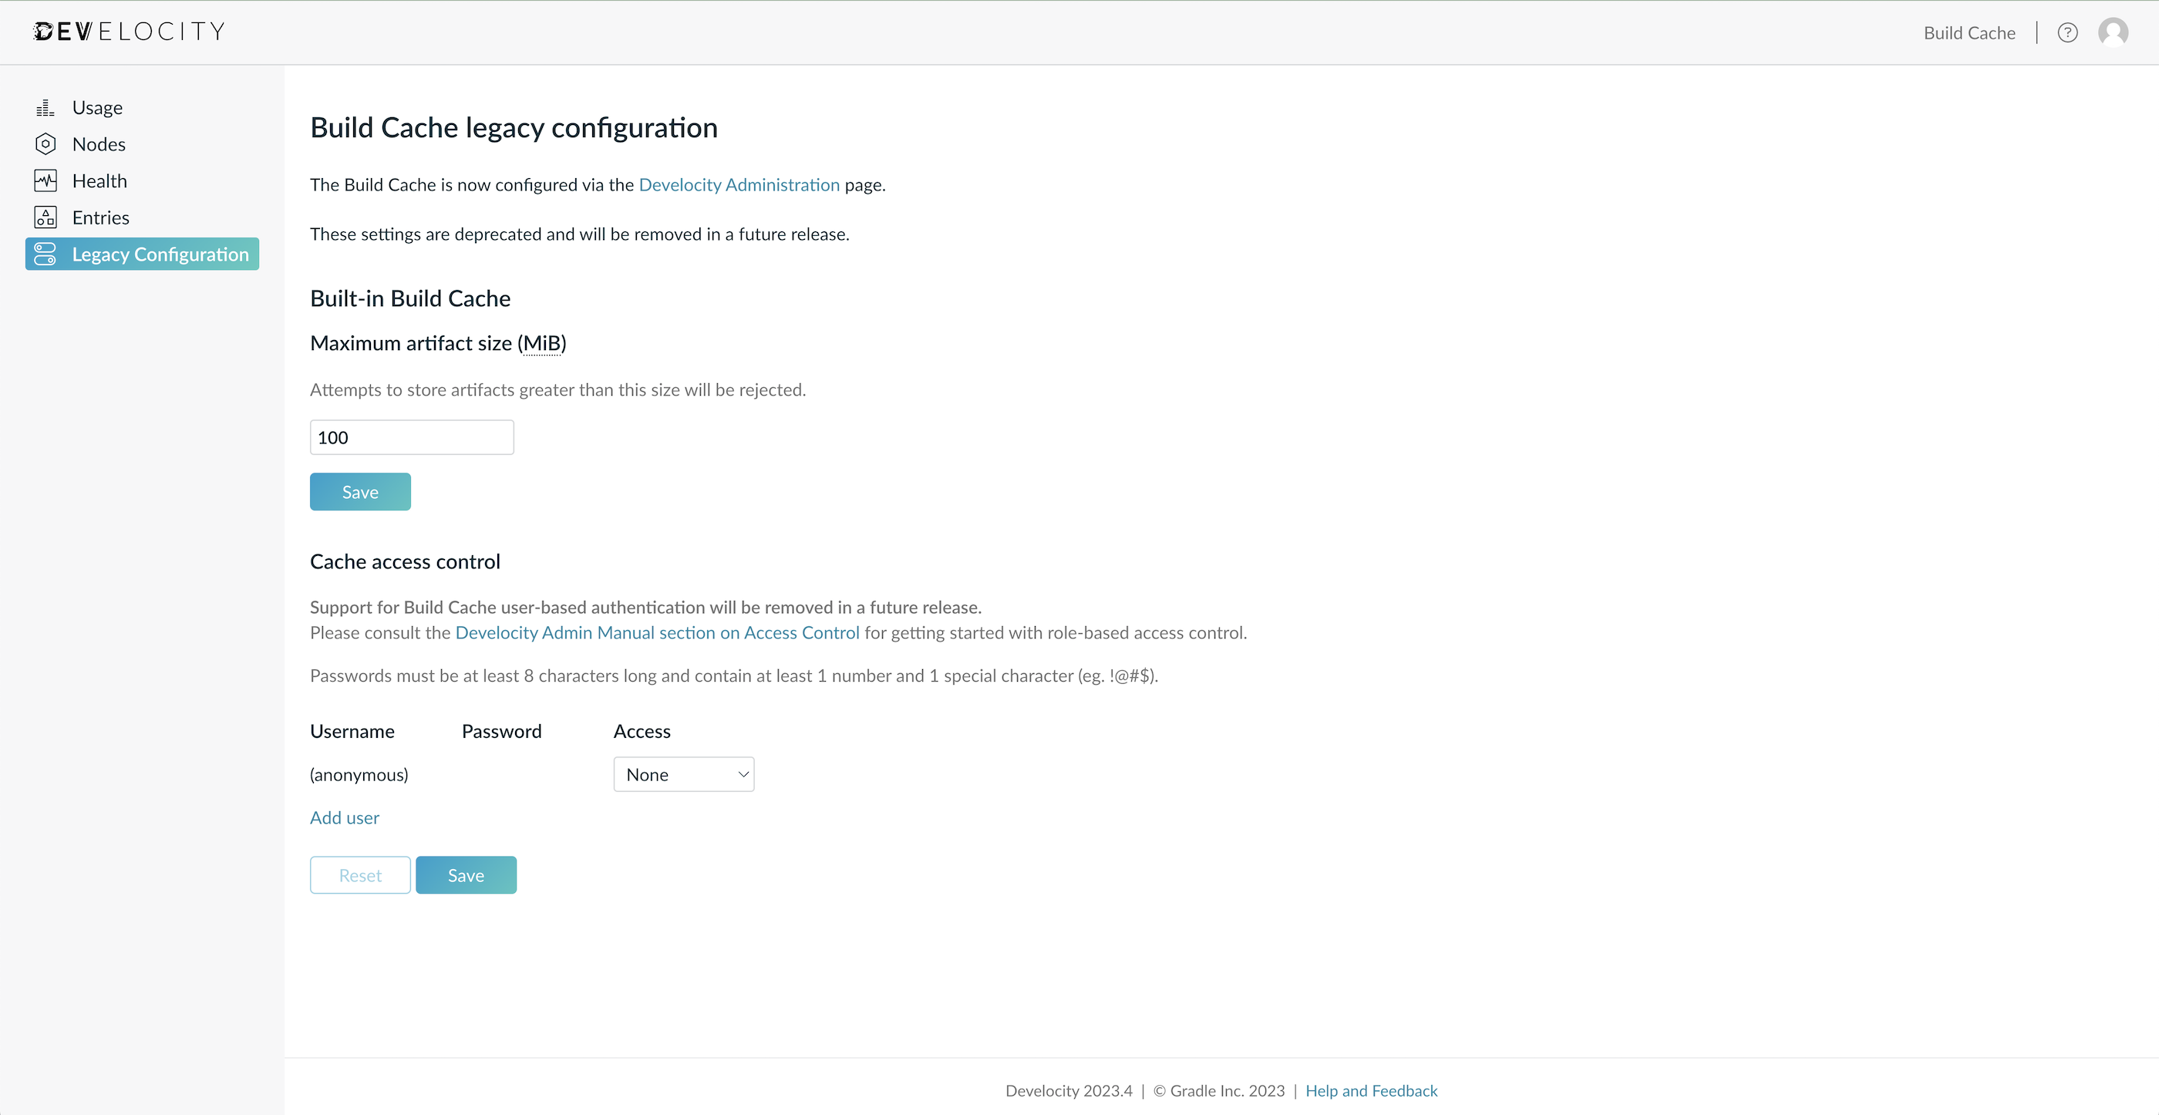Click the user avatar icon
2159x1115 pixels.
[x=2114, y=32]
